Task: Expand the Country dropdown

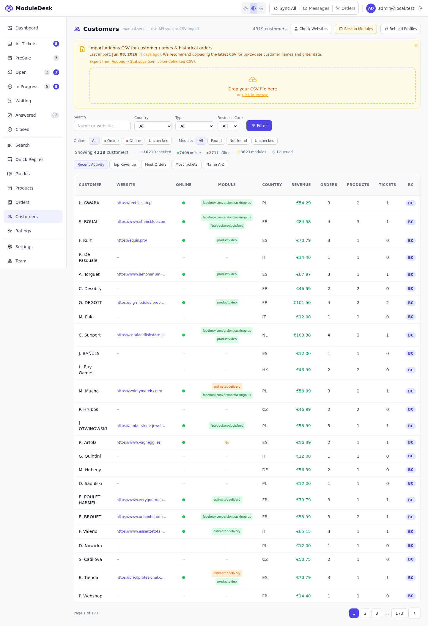Action: [x=153, y=126]
